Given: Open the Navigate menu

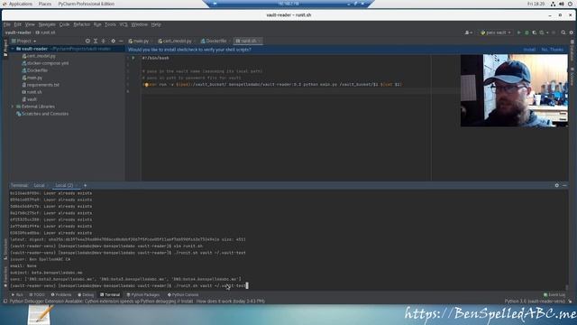Looking at the screenshot, I should pyautogui.click(x=47, y=24).
